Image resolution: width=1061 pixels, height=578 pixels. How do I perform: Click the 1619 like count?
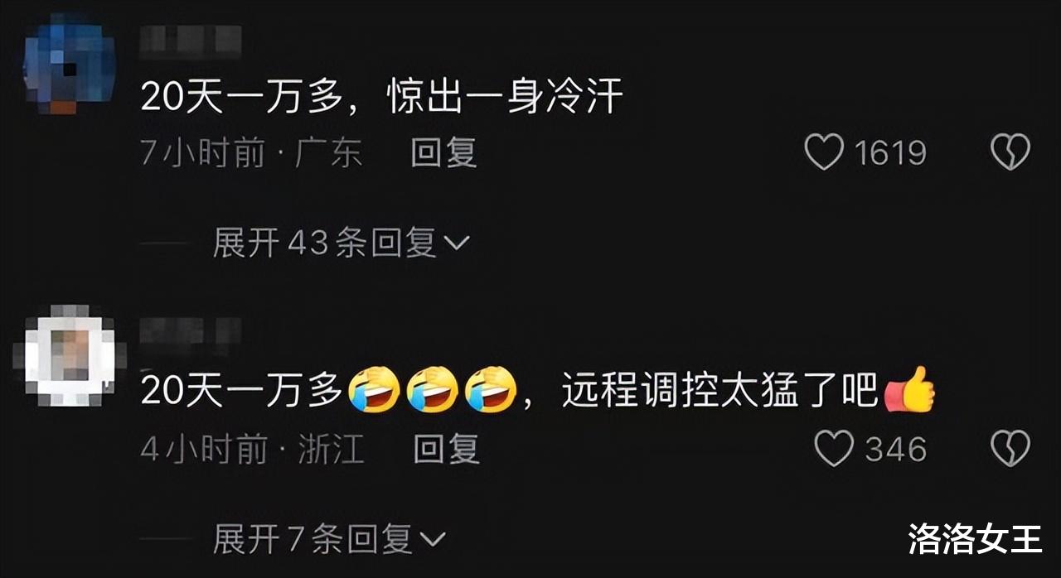[x=889, y=153]
